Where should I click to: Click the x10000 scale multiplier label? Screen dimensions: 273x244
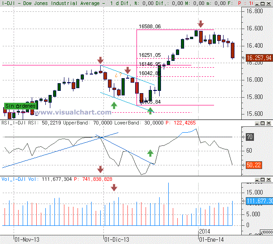coord(267,232)
